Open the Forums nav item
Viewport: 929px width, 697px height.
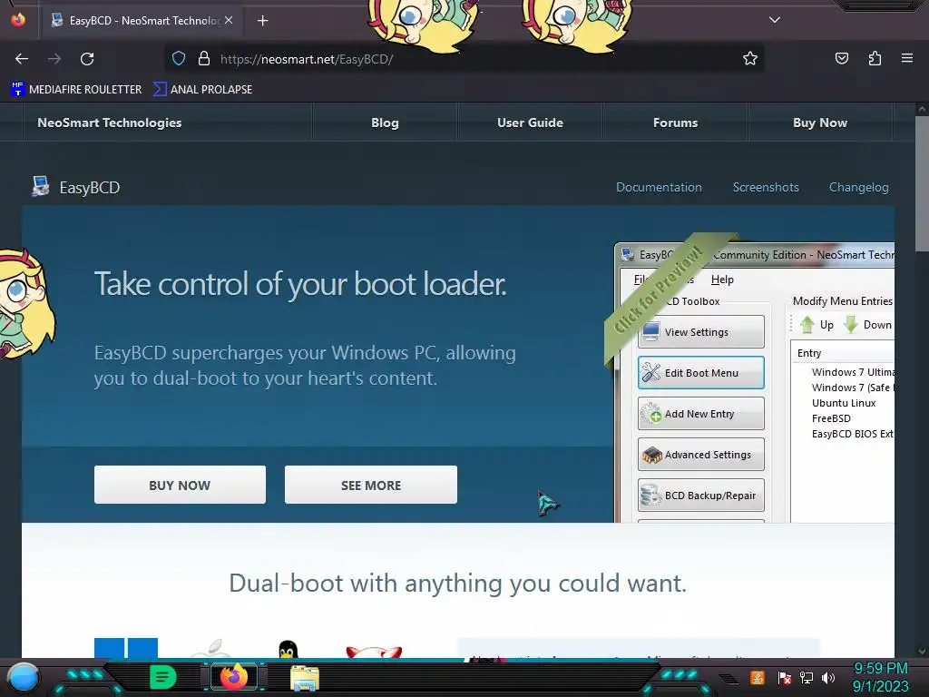pos(675,123)
